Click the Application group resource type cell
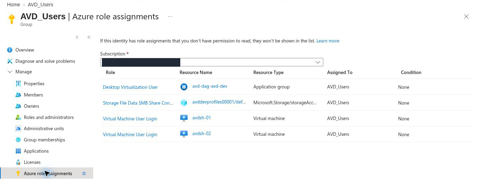Screen dimensions: 479x179 272,87
